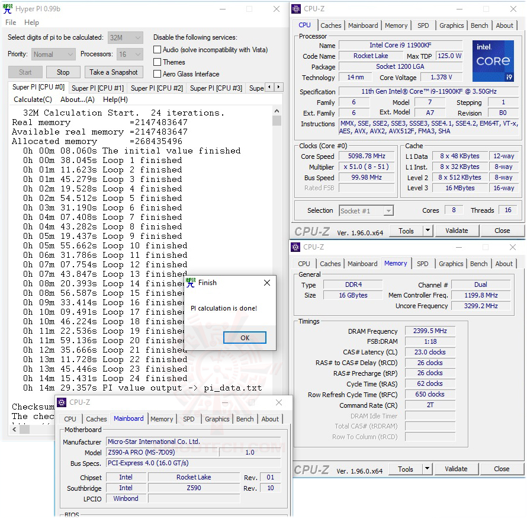527x518 pixels.
Task: Open SPD tab in top CPU-Z window
Action: point(423,25)
